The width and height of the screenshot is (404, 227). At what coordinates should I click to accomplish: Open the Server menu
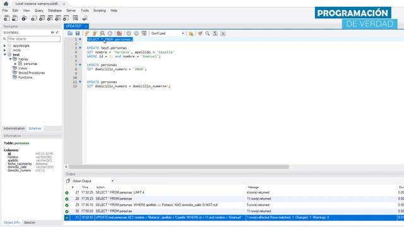(71, 11)
